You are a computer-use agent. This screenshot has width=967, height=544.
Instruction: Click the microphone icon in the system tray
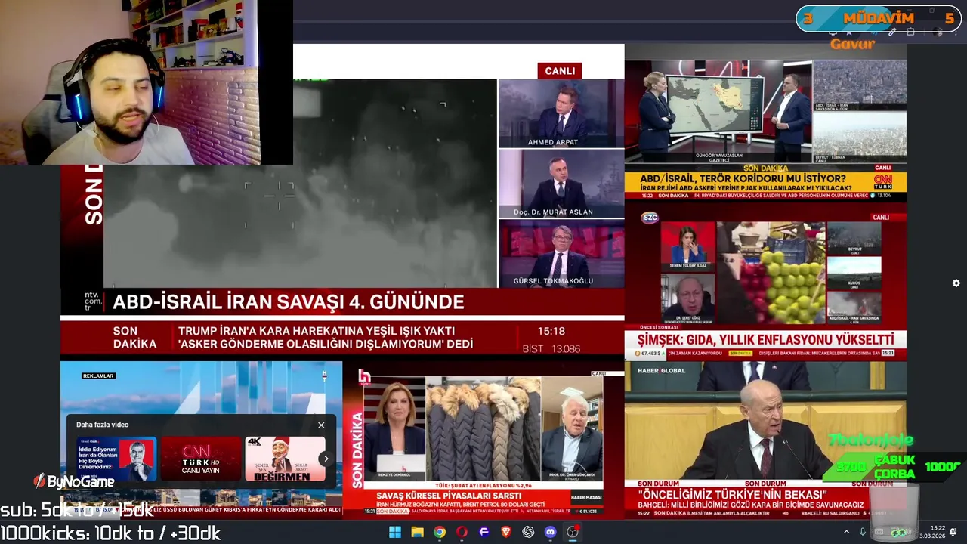click(863, 532)
